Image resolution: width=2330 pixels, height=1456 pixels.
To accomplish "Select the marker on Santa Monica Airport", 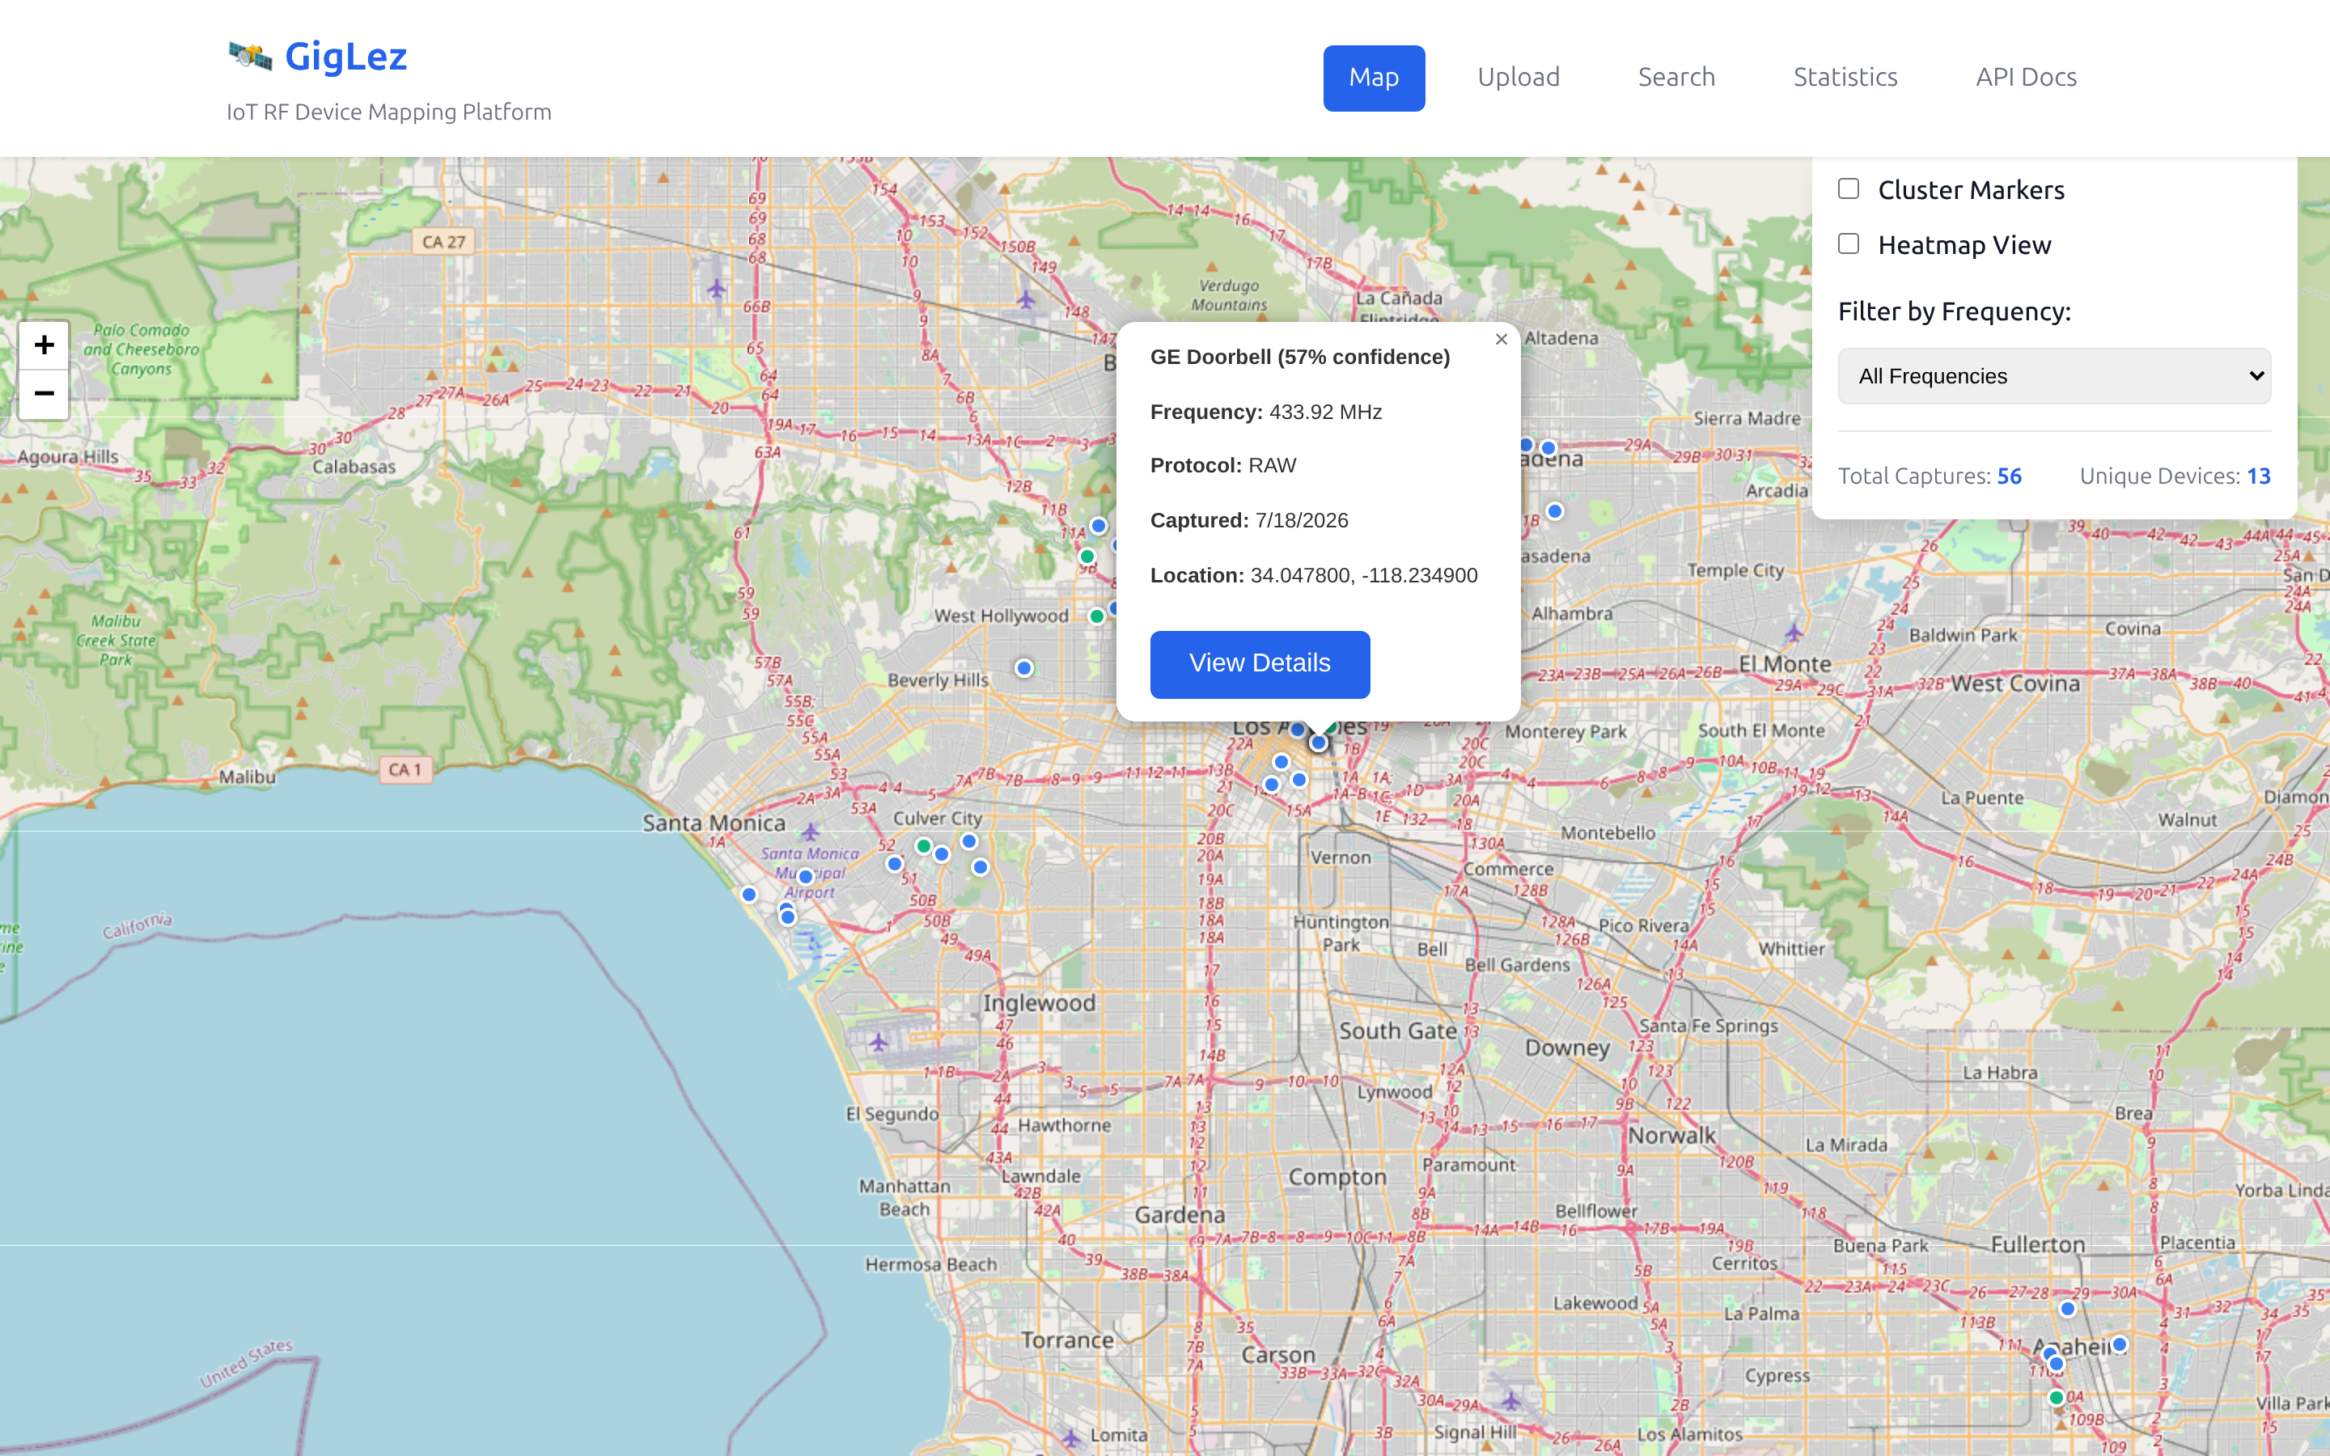I will 806,878.
